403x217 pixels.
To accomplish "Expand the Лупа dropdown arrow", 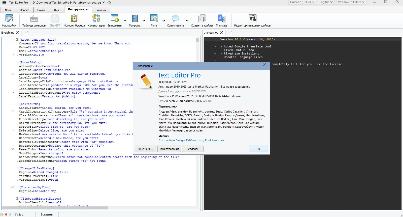I will pyautogui.click(x=164, y=21).
